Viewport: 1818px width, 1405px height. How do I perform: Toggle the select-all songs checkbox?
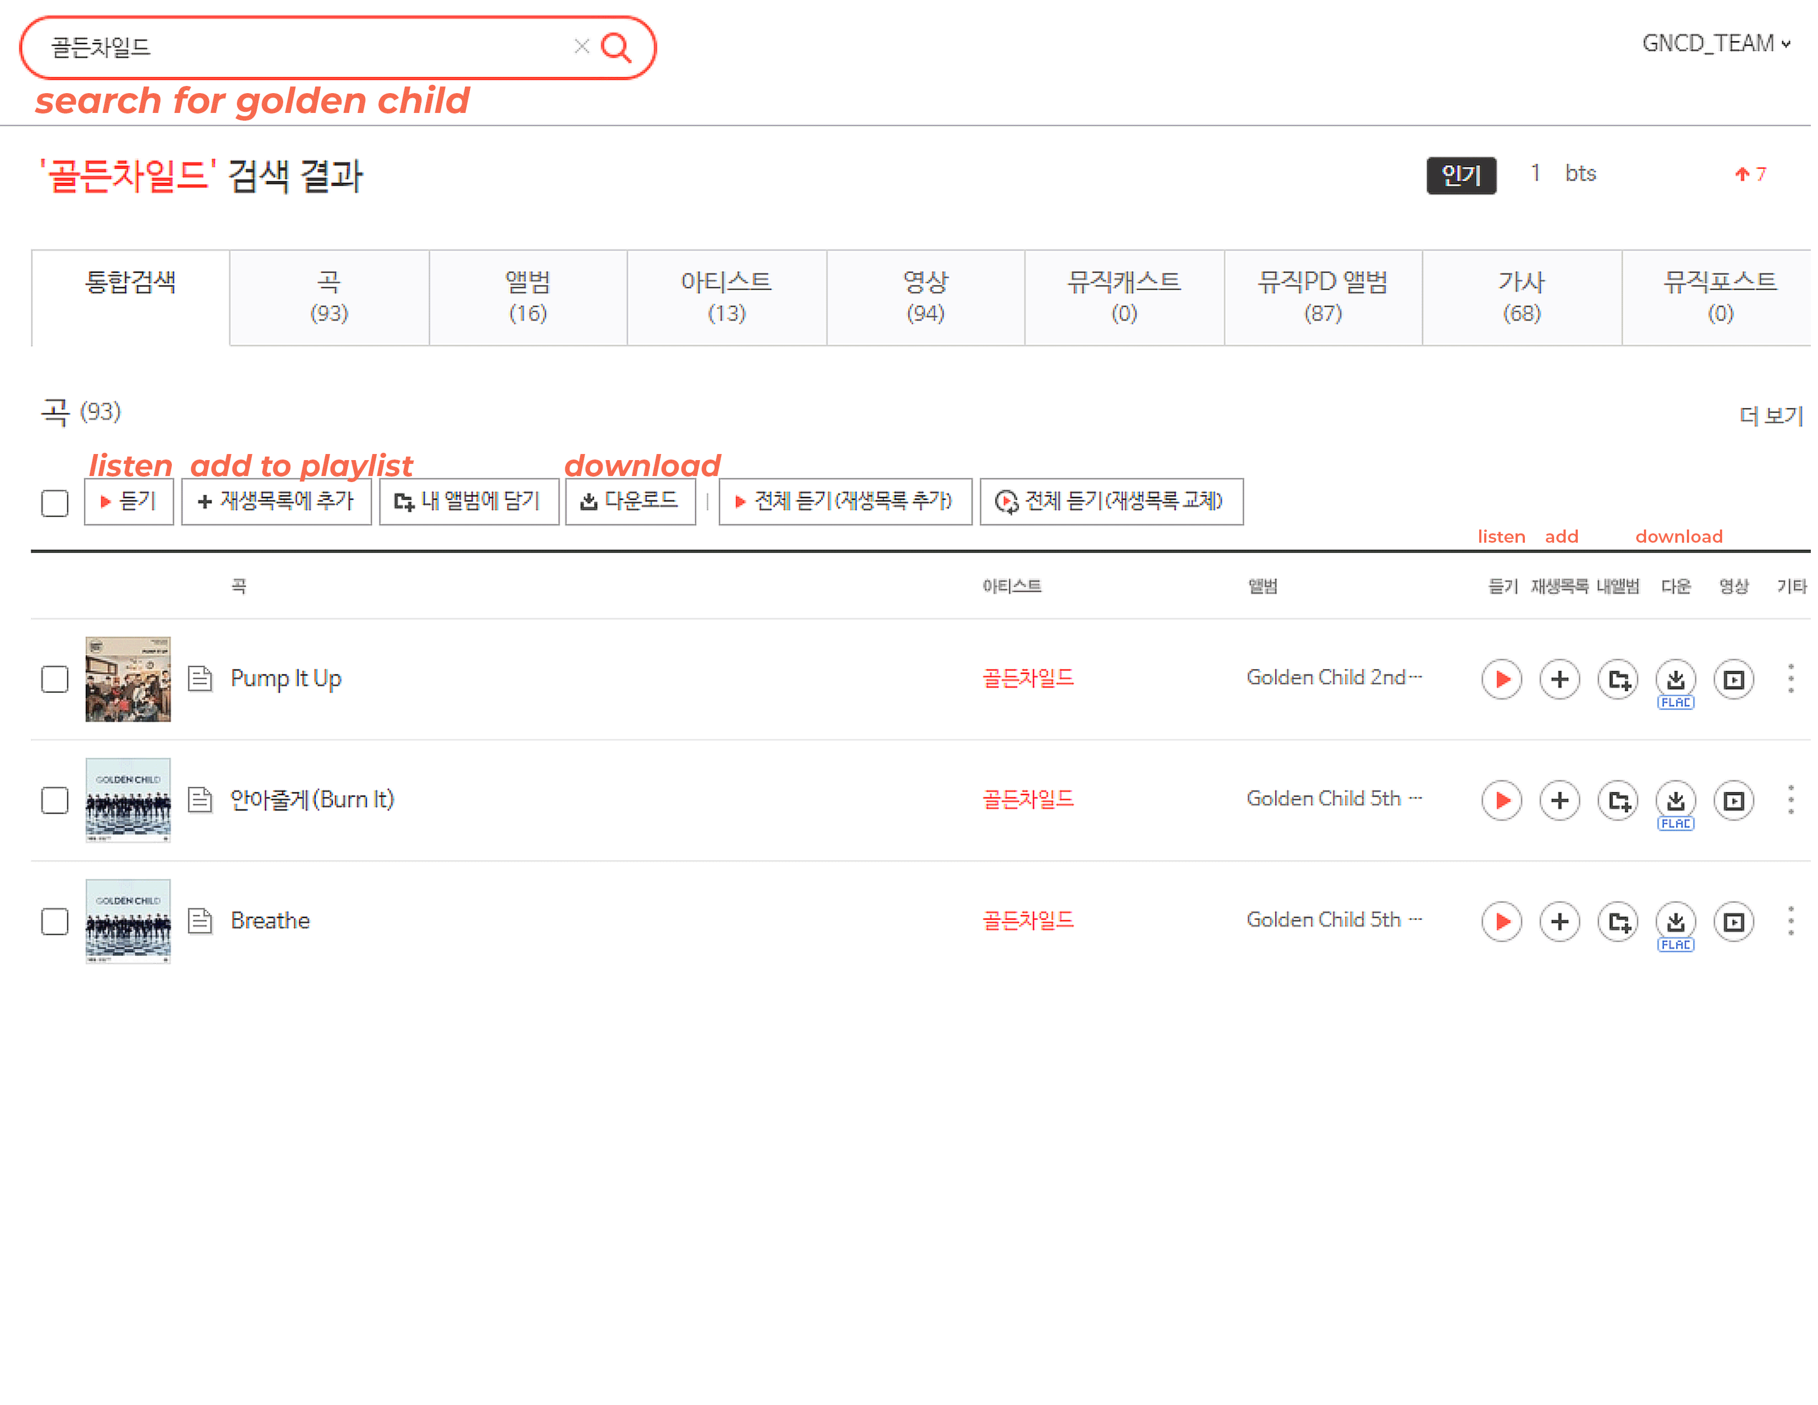(x=55, y=502)
